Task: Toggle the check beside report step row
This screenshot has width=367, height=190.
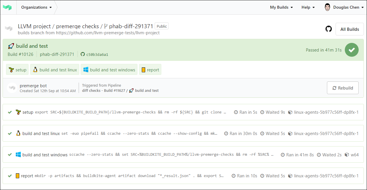Action: click(10, 176)
